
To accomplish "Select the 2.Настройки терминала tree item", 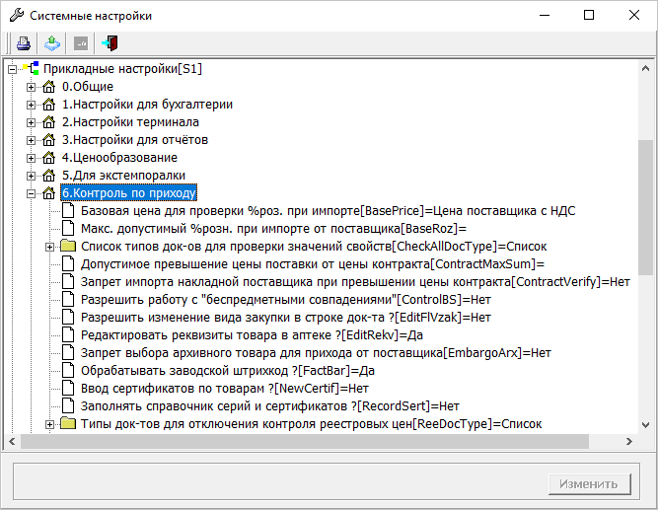I will (130, 122).
